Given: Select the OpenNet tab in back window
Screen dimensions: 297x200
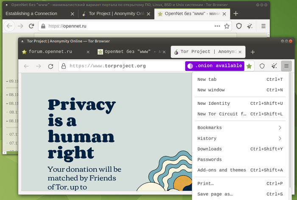Looking at the screenshot, I should (192, 14).
